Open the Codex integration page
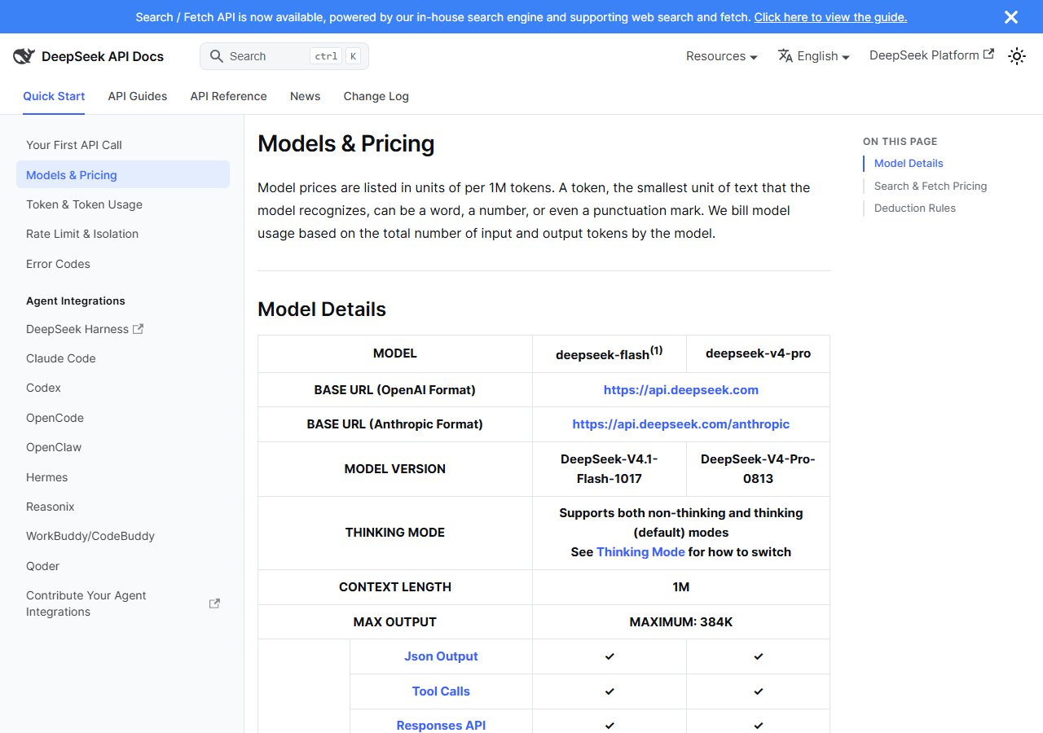 coord(123,388)
